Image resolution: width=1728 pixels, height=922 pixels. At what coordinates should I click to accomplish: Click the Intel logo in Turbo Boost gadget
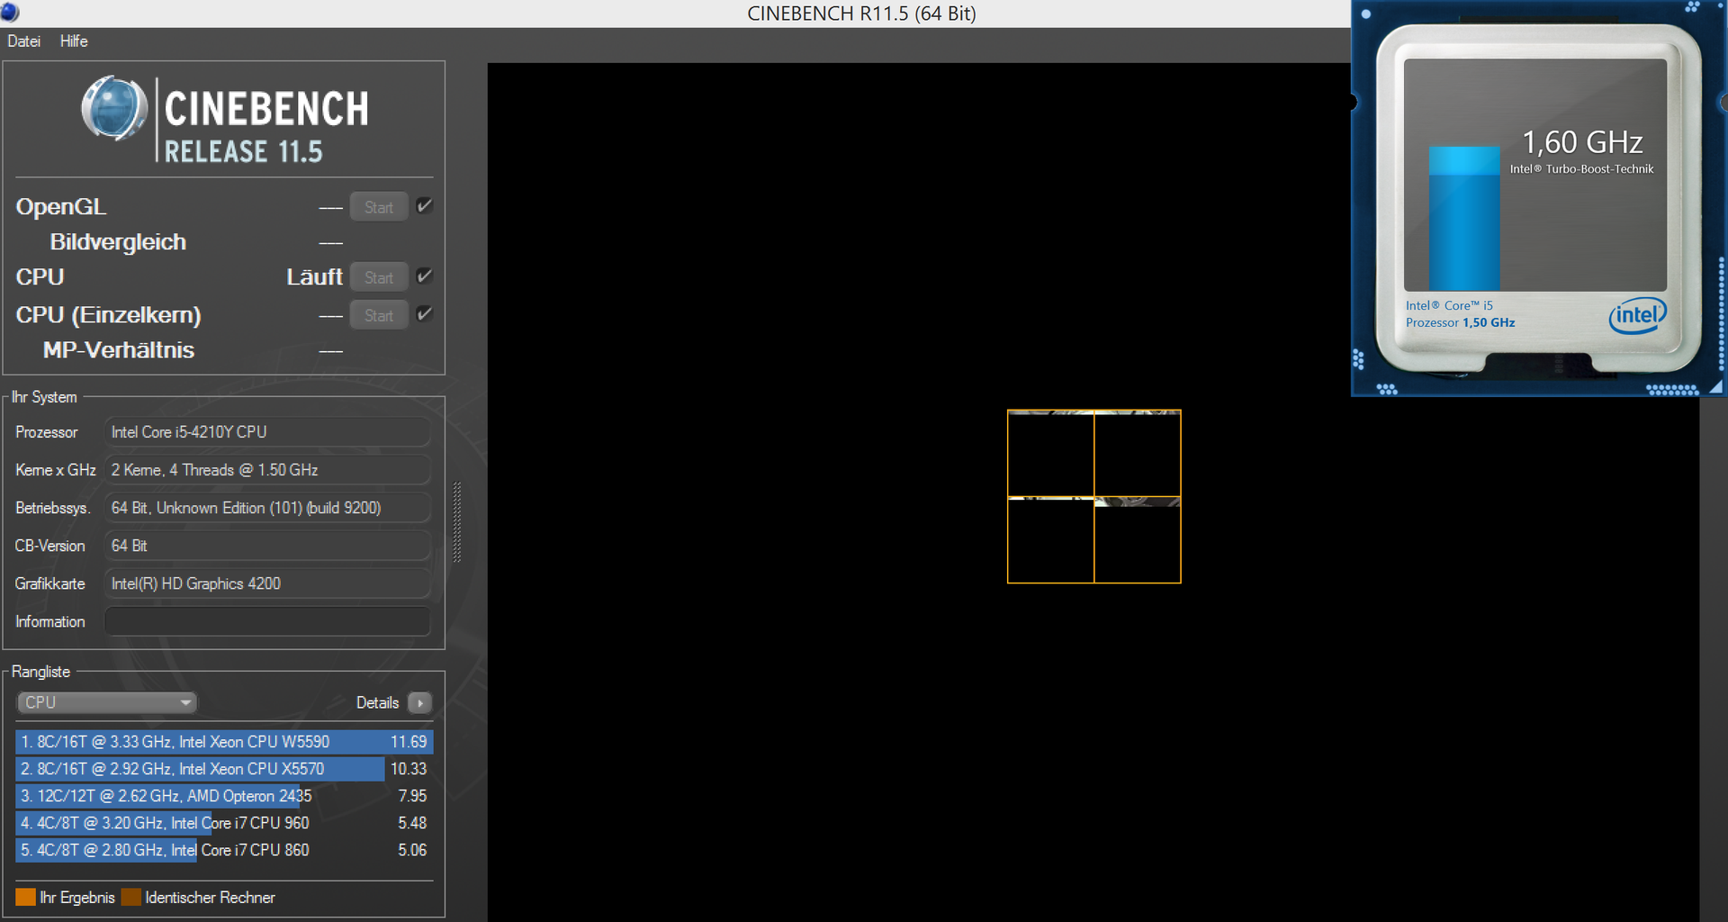[x=1637, y=316]
